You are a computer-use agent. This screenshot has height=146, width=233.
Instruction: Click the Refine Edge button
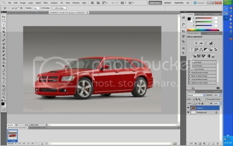pos(60,8)
